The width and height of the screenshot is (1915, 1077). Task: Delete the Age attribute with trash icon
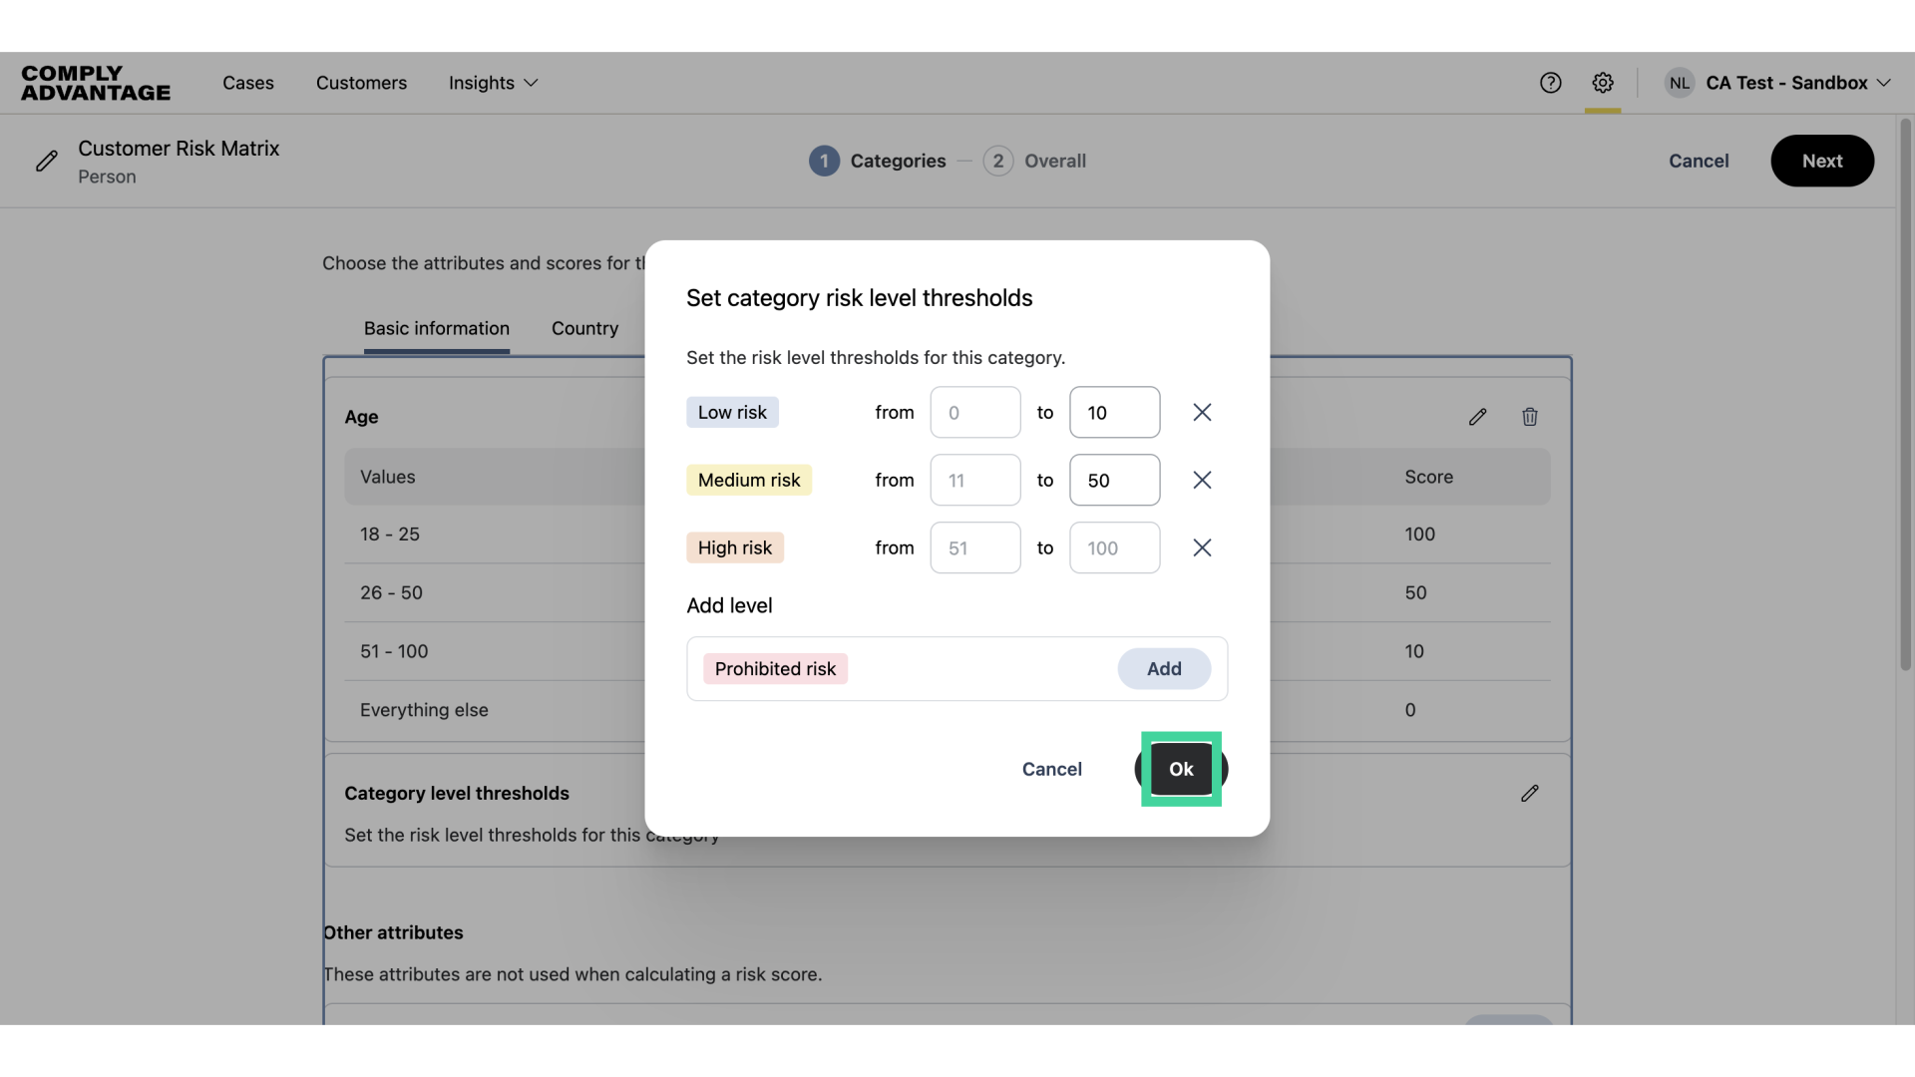tap(1530, 417)
